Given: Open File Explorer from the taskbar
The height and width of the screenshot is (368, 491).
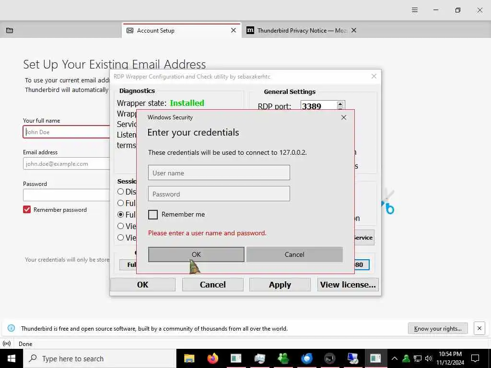Looking at the screenshot, I should tap(189, 358).
